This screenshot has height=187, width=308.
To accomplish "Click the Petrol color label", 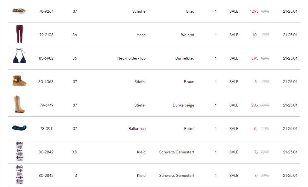I will pyautogui.click(x=189, y=129).
